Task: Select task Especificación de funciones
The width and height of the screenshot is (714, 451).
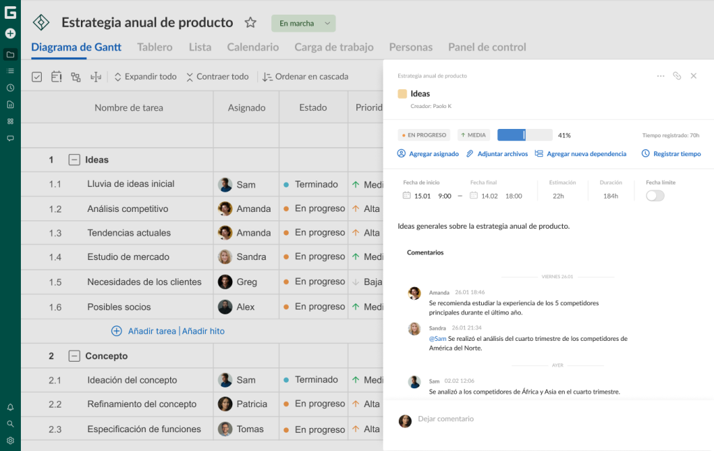Action: [x=144, y=429]
